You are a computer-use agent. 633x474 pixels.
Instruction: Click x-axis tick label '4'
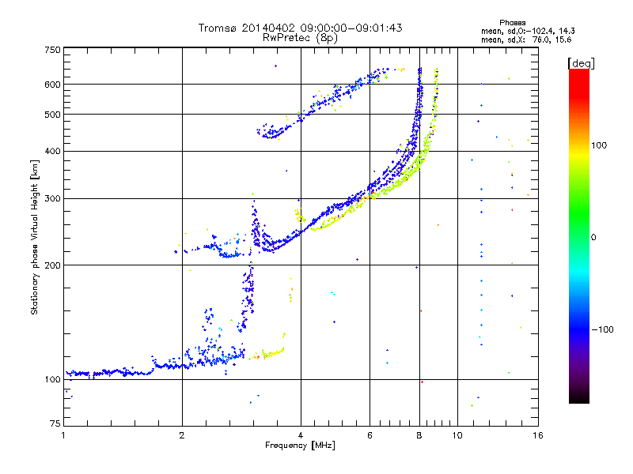coord(301,435)
